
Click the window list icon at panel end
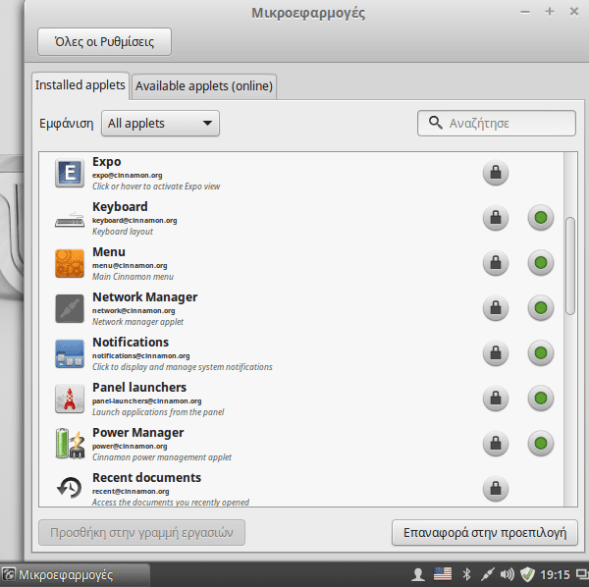tap(582, 574)
